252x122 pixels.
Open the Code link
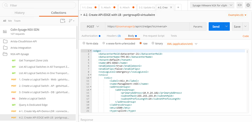point(246,36)
